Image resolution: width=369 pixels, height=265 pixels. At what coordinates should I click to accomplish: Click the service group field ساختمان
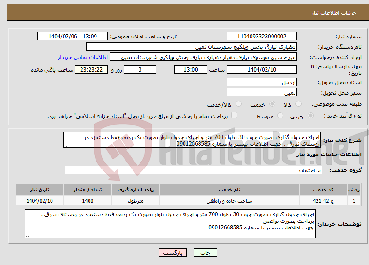click(x=193, y=170)
